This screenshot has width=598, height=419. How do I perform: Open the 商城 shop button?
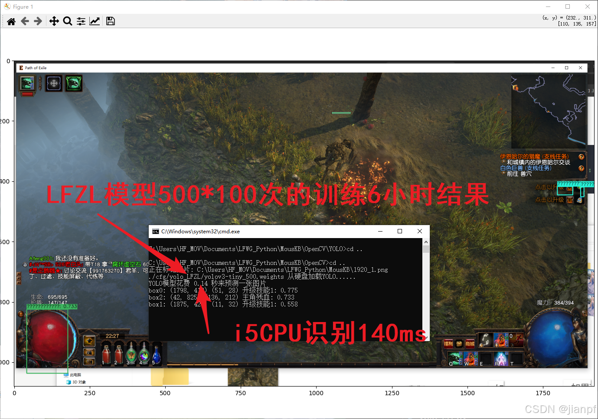coord(470,344)
